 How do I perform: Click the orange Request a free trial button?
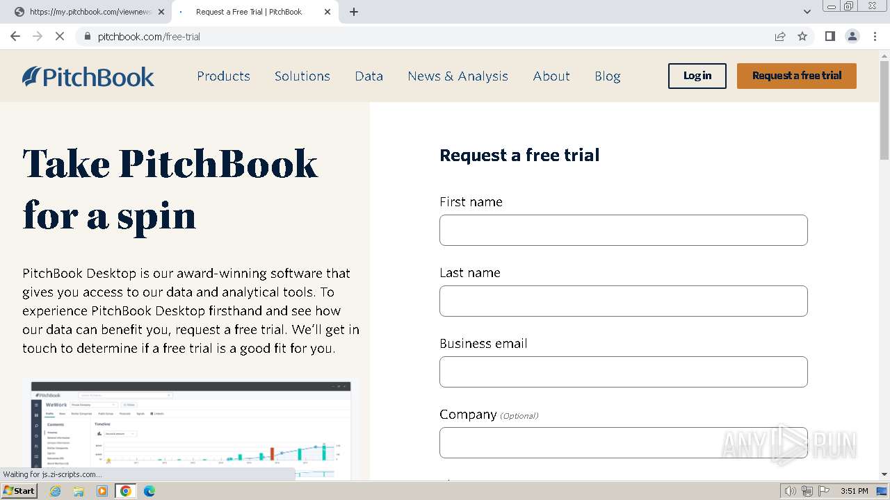pyautogui.click(x=797, y=76)
